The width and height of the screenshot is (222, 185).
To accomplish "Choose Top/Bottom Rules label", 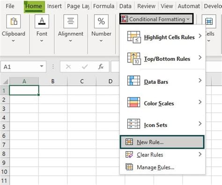I will coord(167,59).
